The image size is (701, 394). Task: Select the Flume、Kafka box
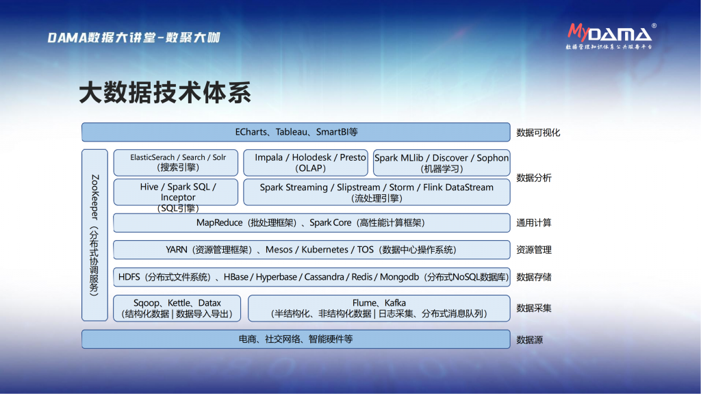click(x=379, y=308)
